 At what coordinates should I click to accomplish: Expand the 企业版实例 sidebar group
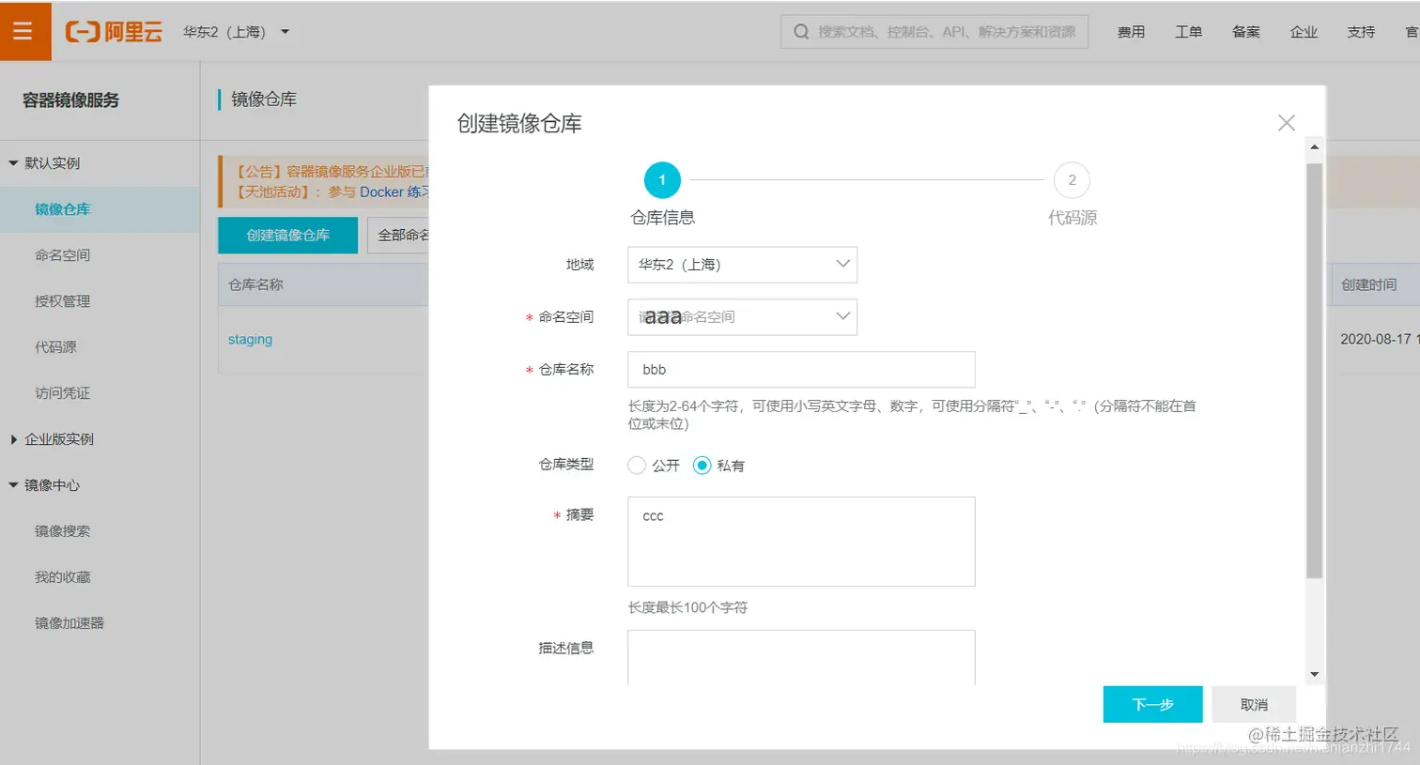pos(52,439)
